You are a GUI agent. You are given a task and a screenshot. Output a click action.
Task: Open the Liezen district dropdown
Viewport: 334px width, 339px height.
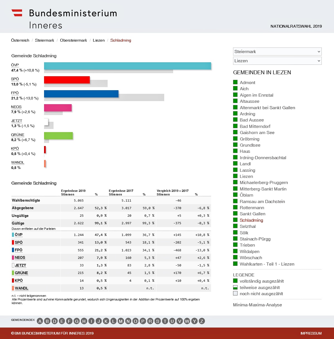tap(277, 61)
